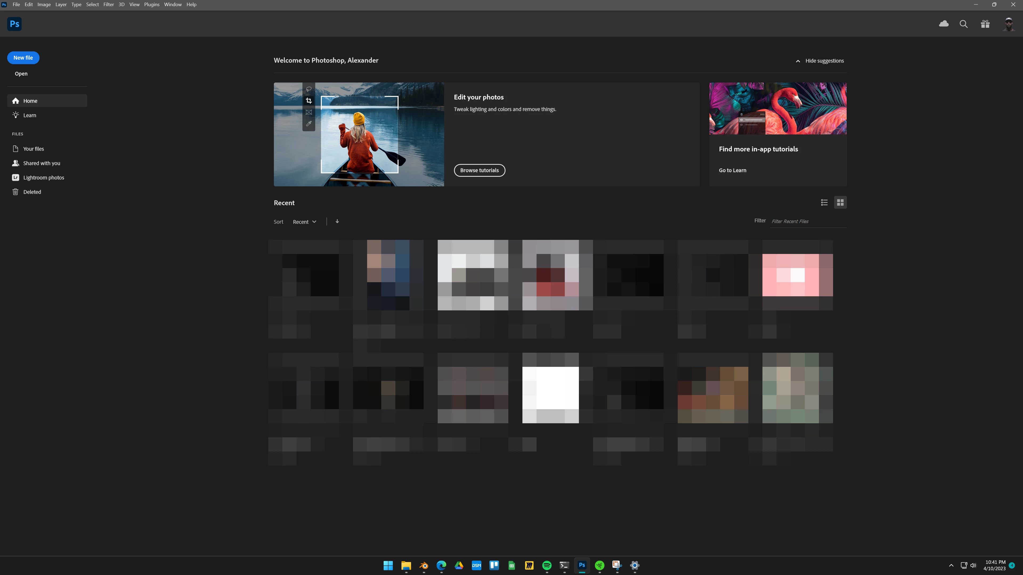The width and height of the screenshot is (1023, 575).
Task: Switch recent files to grid view
Action: click(840, 202)
